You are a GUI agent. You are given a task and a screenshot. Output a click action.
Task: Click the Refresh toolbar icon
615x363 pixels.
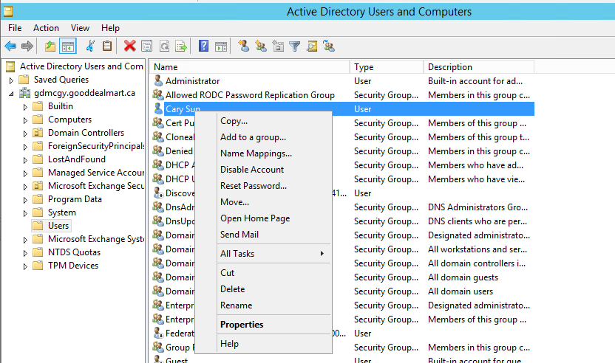[x=164, y=46]
